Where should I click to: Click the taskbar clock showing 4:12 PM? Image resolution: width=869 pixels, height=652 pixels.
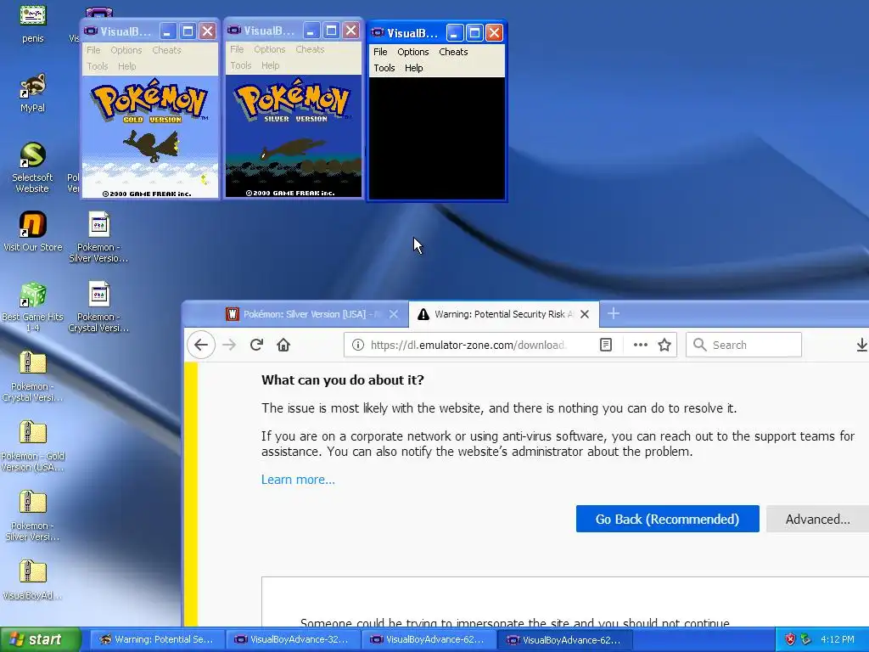point(838,639)
